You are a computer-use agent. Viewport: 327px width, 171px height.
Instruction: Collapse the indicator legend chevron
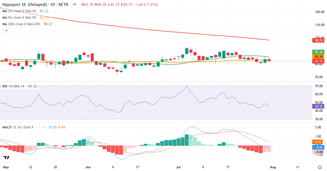6,30
